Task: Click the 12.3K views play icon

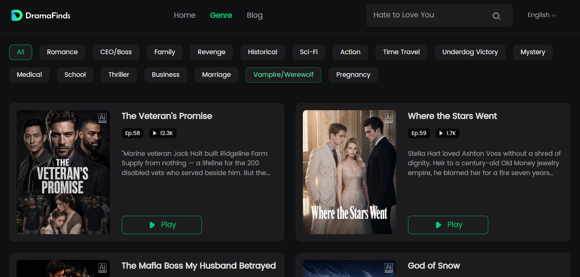Action: [155, 133]
